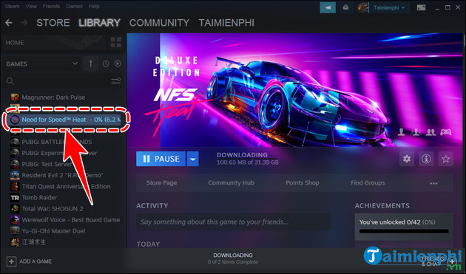Viewport: 466px width, 274px height.
Task: Open the notifications bell icon
Action: pyautogui.click(x=345, y=7)
